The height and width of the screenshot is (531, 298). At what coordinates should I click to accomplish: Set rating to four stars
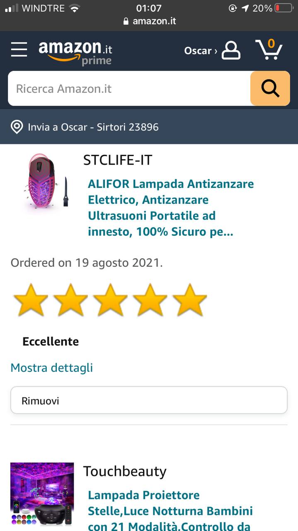point(150,300)
